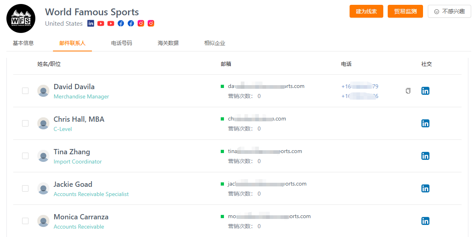Click Tina Zhang's email address
The image size is (476, 237).
click(x=265, y=151)
